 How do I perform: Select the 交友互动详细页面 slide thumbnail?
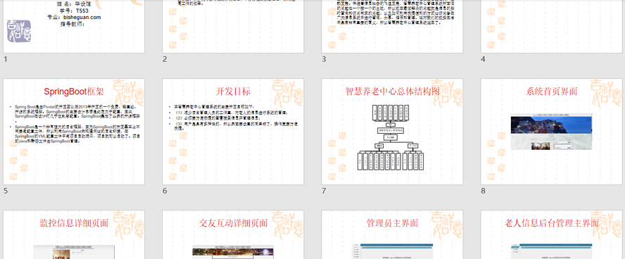point(233,234)
